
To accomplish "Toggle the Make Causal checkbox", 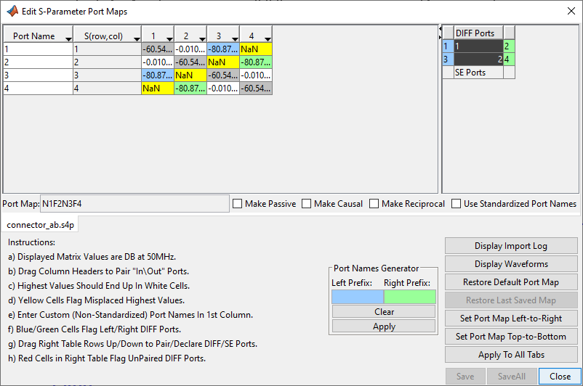I will (307, 204).
